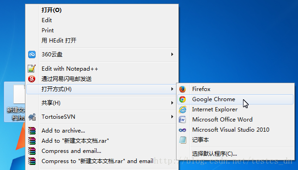Open with Microsoft Visual Studio 2010
The image size is (298, 170).
(235, 130)
